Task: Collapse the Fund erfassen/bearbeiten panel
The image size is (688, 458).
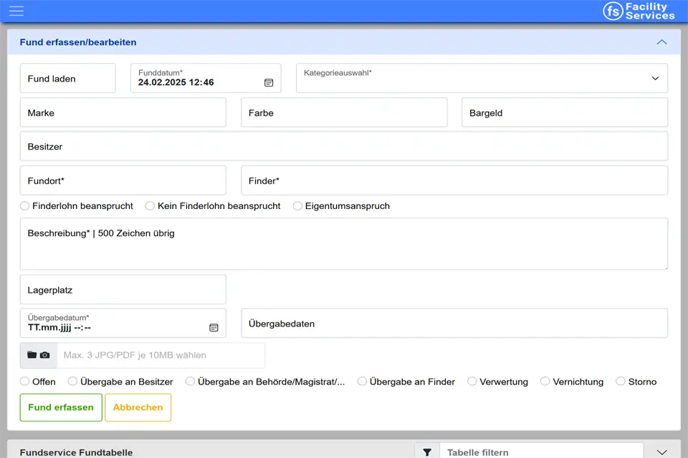Action: coord(661,42)
